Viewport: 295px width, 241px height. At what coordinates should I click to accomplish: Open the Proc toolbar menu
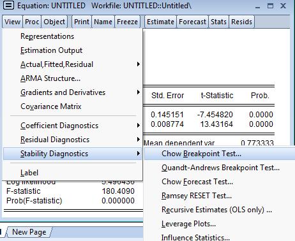coord(32,22)
